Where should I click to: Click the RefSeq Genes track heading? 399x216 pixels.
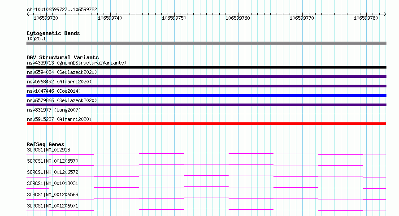pos(45,144)
